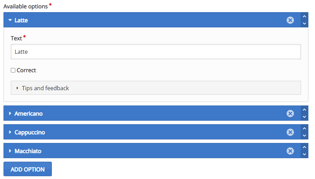Expand Tips and feedback section
The image size is (315, 179).
[x=156, y=88]
